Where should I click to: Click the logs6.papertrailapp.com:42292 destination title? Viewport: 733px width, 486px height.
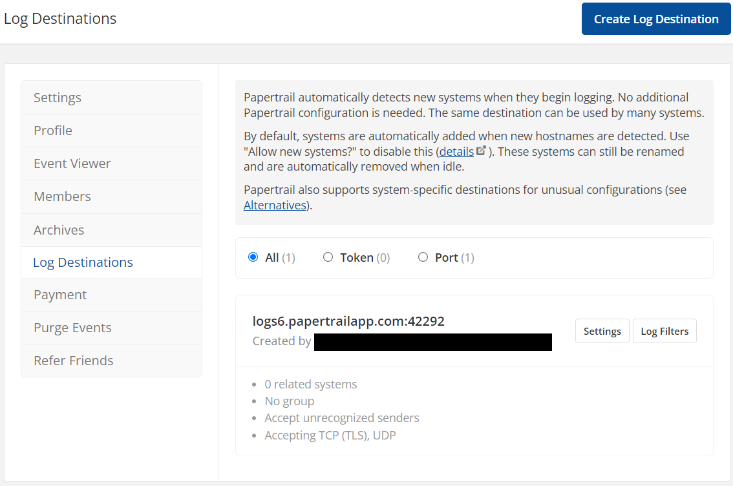(x=348, y=321)
